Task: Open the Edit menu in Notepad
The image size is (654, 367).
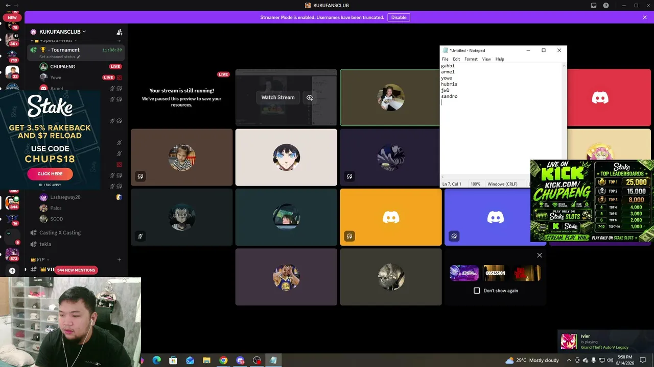Action: point(456,59)
